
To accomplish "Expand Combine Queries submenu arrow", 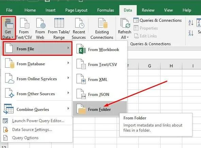I will (68, 109).
